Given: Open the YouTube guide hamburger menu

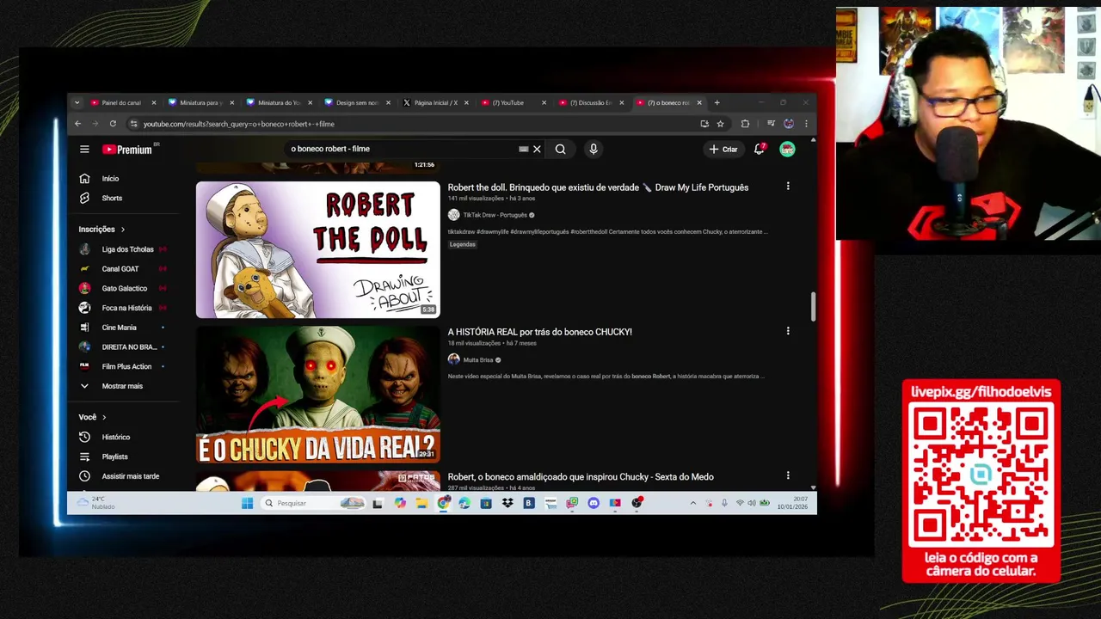Looking at the screenshot, I should 84,149.
